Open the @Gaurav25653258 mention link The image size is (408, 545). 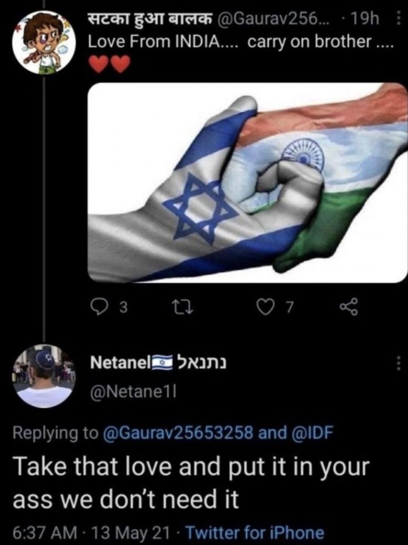(178, 433)
